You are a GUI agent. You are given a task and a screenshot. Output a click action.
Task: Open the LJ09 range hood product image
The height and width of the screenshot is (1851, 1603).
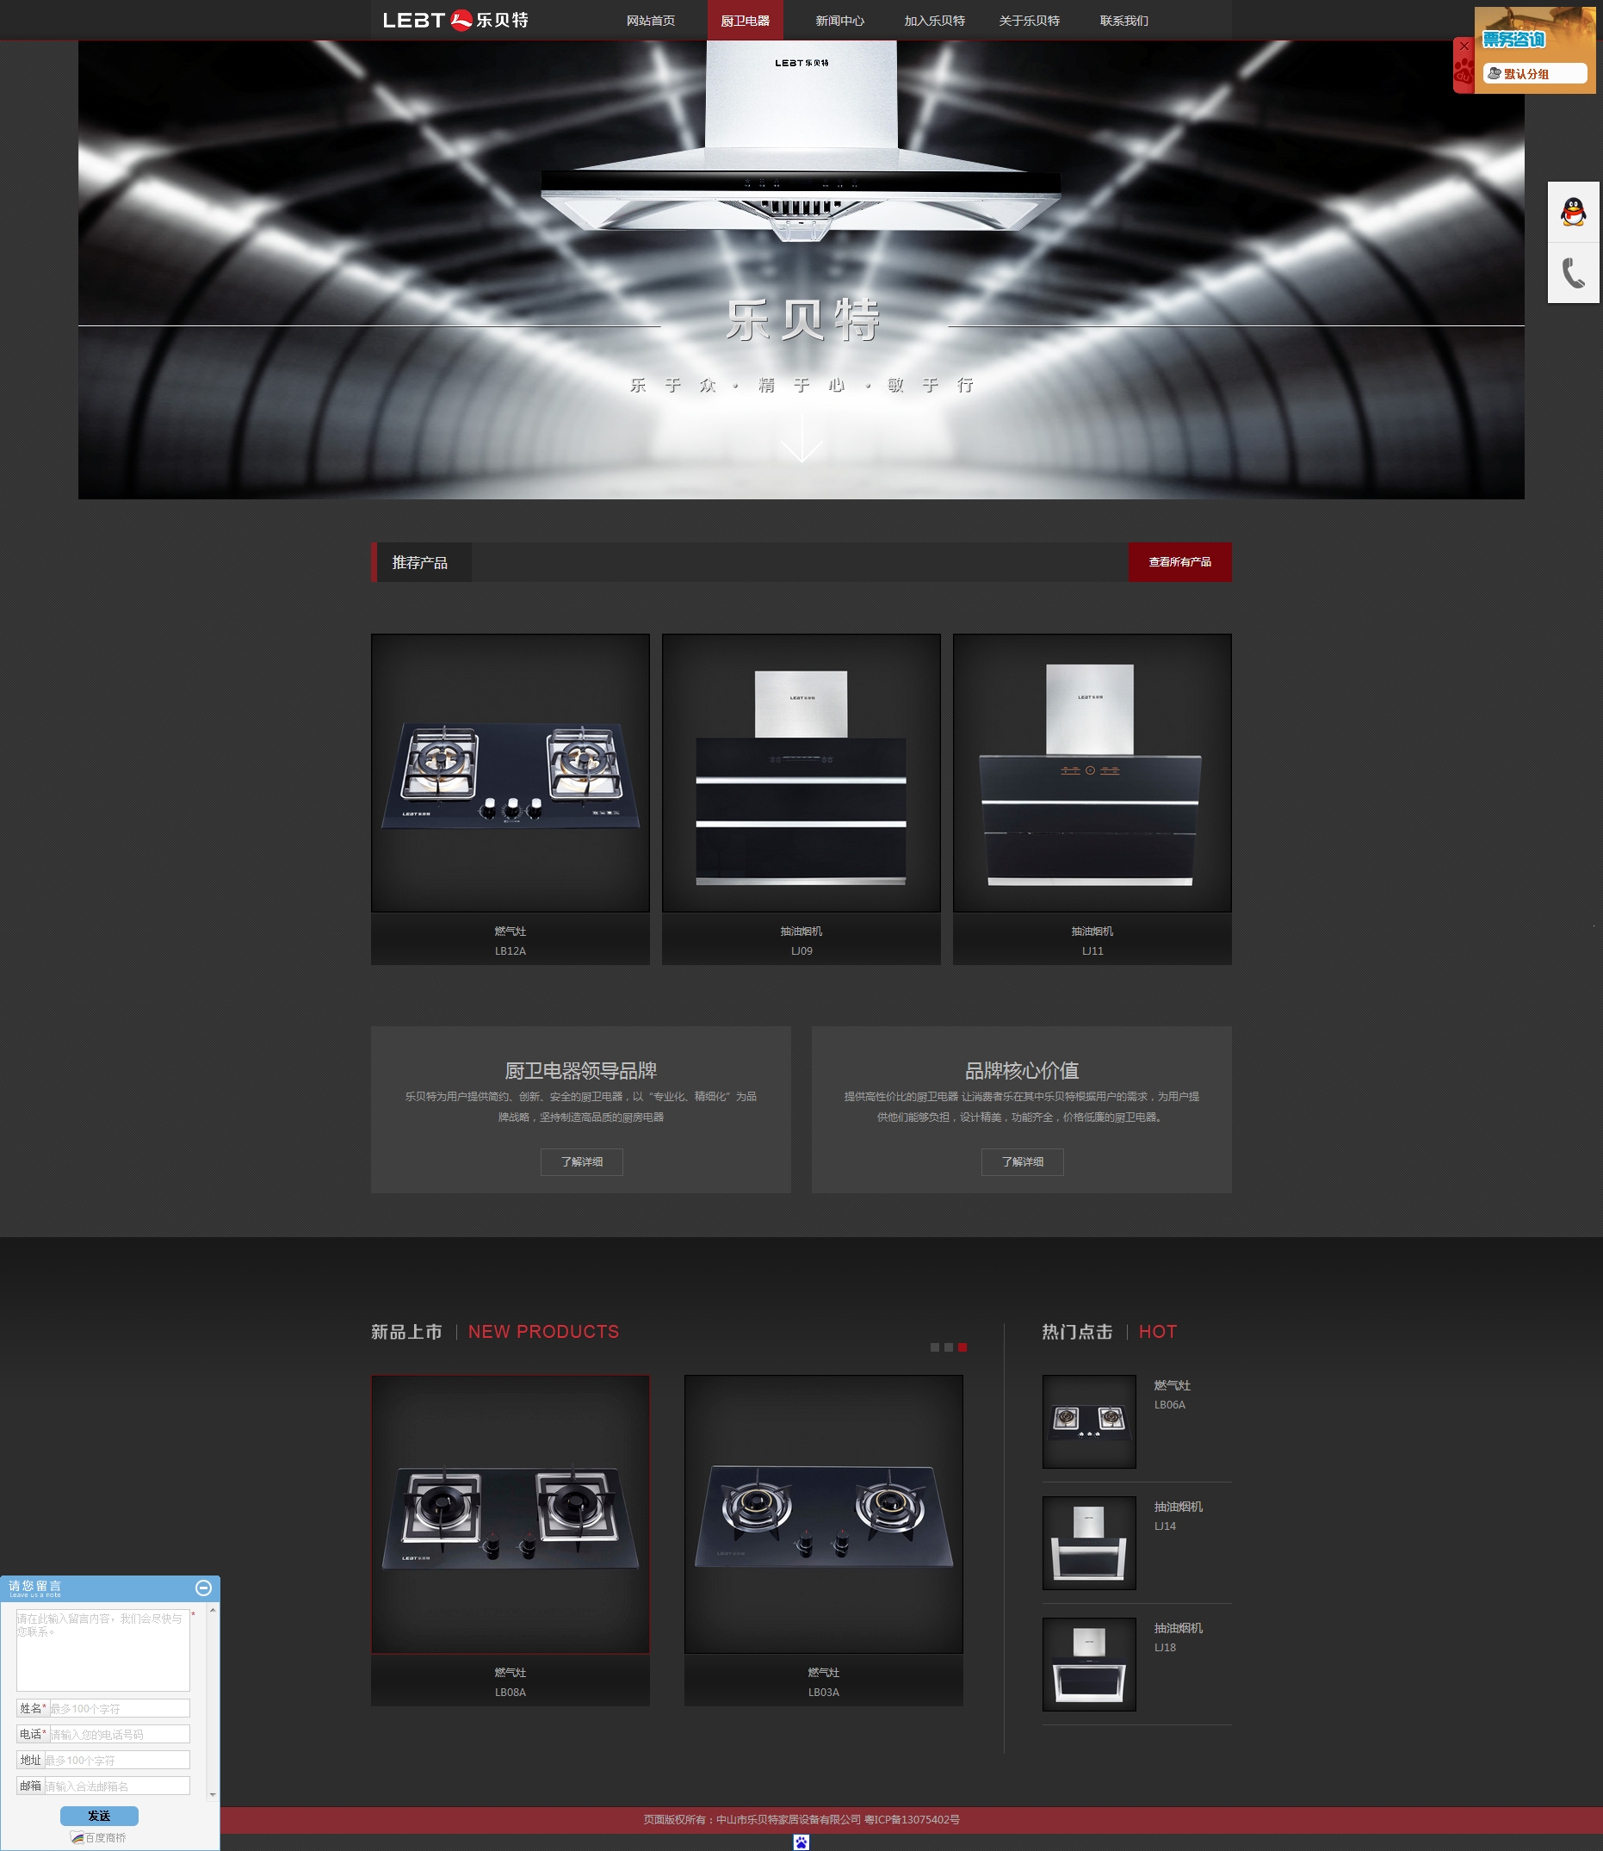801,773
